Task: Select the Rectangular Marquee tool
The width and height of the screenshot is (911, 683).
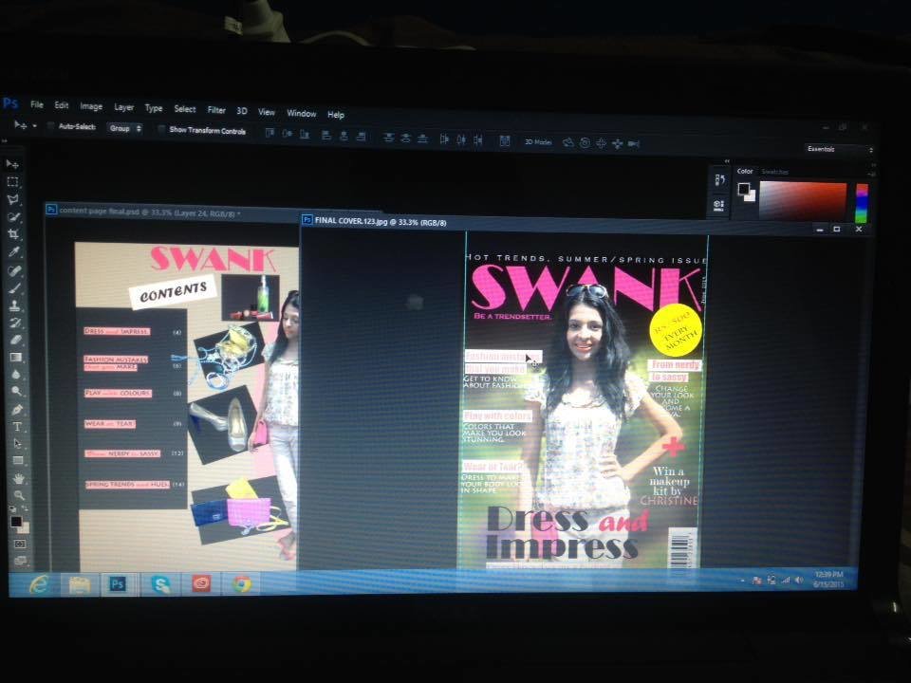Action: pos(12,182)
